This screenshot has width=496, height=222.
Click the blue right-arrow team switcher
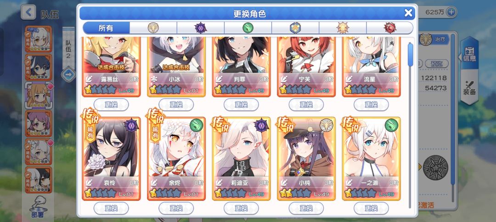click(68, 75)
